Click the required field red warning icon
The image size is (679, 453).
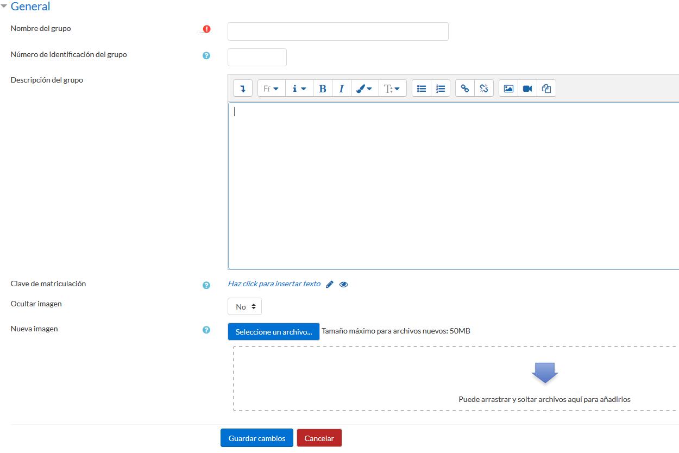coord(206,29)
